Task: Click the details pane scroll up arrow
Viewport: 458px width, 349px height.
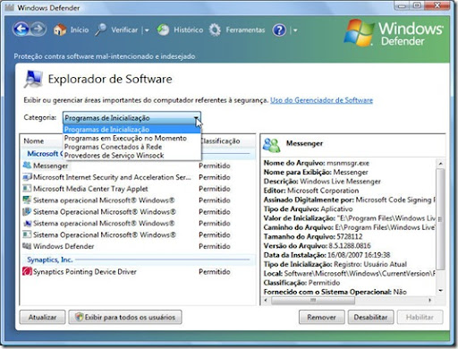Action: pos(440,163)
